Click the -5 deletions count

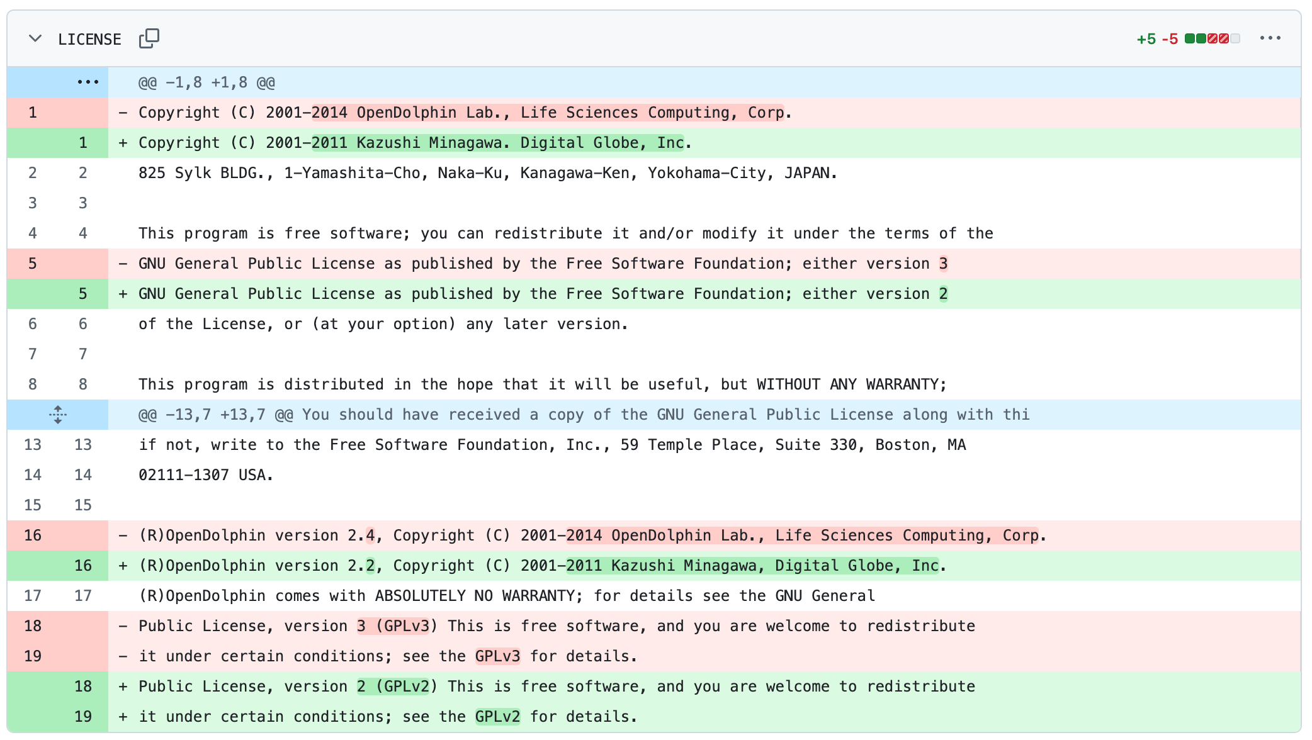tap(1169, 39)
